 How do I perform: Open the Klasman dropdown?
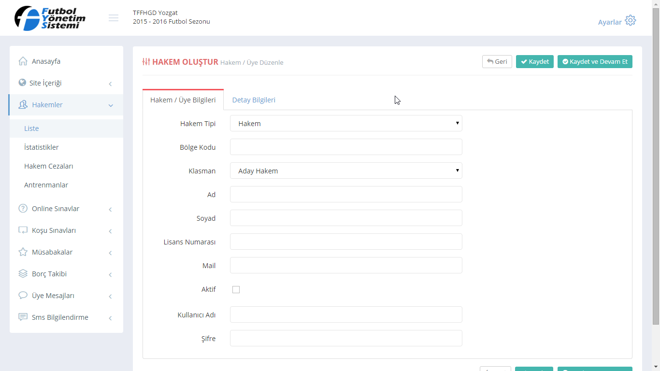[346, 171]
